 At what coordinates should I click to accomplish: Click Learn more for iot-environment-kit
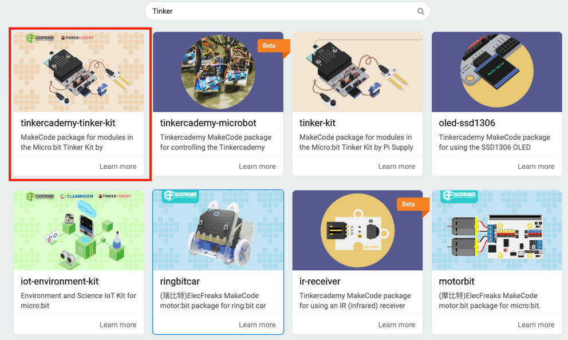tap(118, 325)
